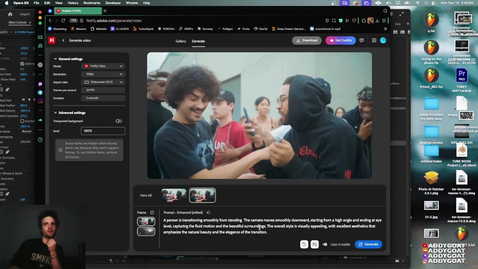Show more bookmarks with double chevron
The height and width of the screenshot is (269, 478).
385,29
